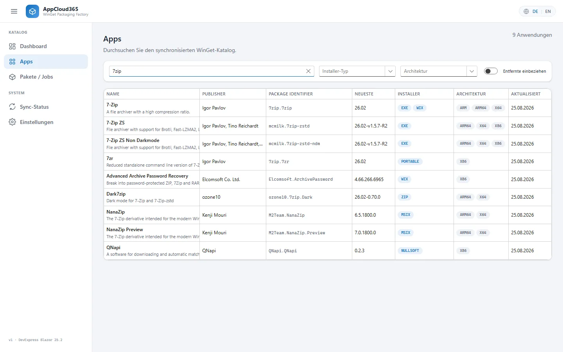Viewport: 563px width, 352px height.
Task: Click package identifier mcmilk.7zip-zstd-ndm
Action: tap(294, 144)
